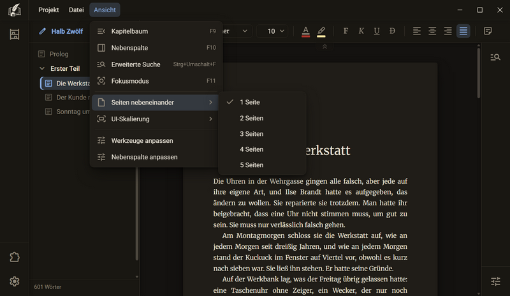Screen dimensions: 510x296
Task: Open Werkzeuge anpassen
Action: (155, 141)
